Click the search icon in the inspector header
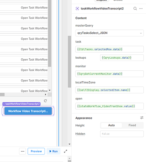Image resolution: width=146 pixels, height=162 pixels. [135, 8]
